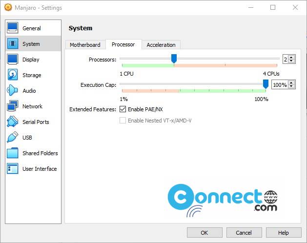Switch to the Acceleration tab
The image size is (307, 243).
point(161,45)
